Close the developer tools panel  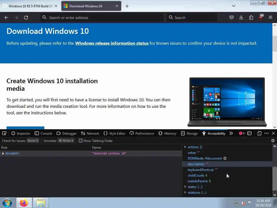273,133
